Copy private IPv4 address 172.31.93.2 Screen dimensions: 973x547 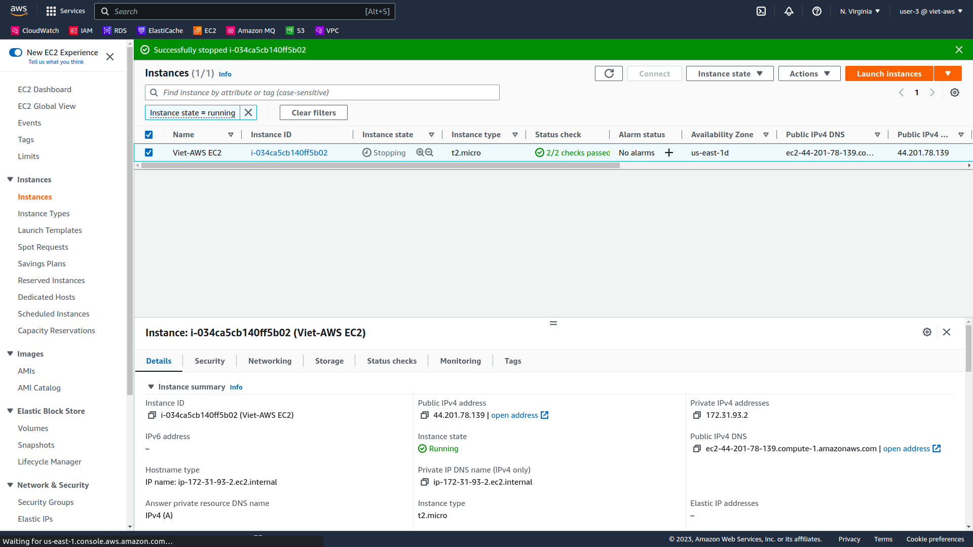click(x=697, y=415)
